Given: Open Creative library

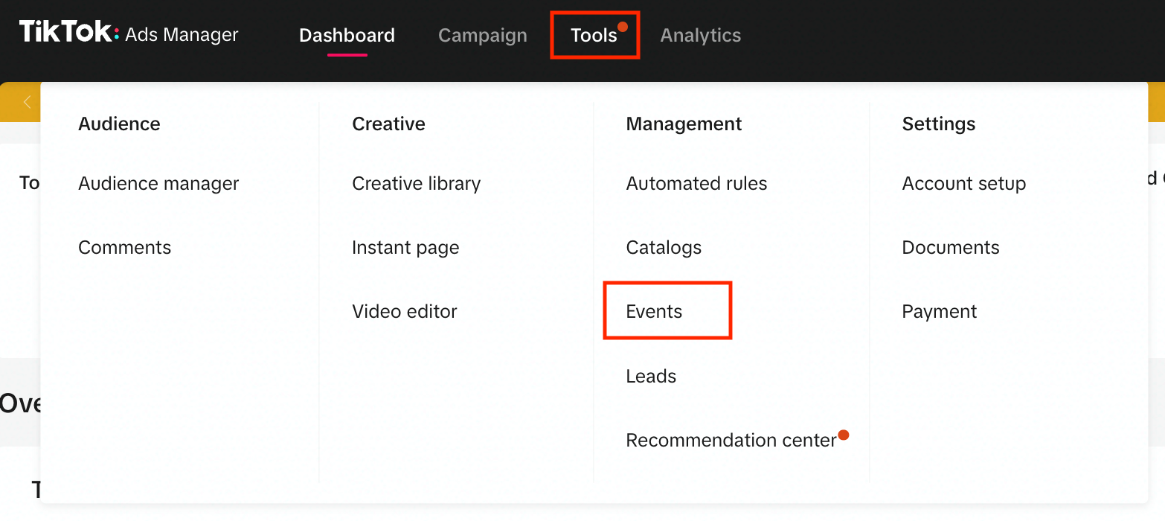Looking at the screenshot, I should [x=417, y=183].
